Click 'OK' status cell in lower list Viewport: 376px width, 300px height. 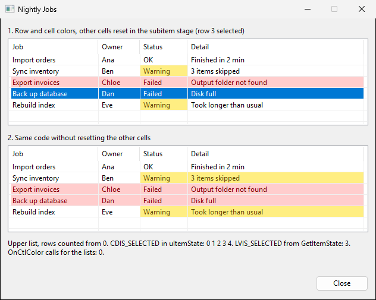164,167
